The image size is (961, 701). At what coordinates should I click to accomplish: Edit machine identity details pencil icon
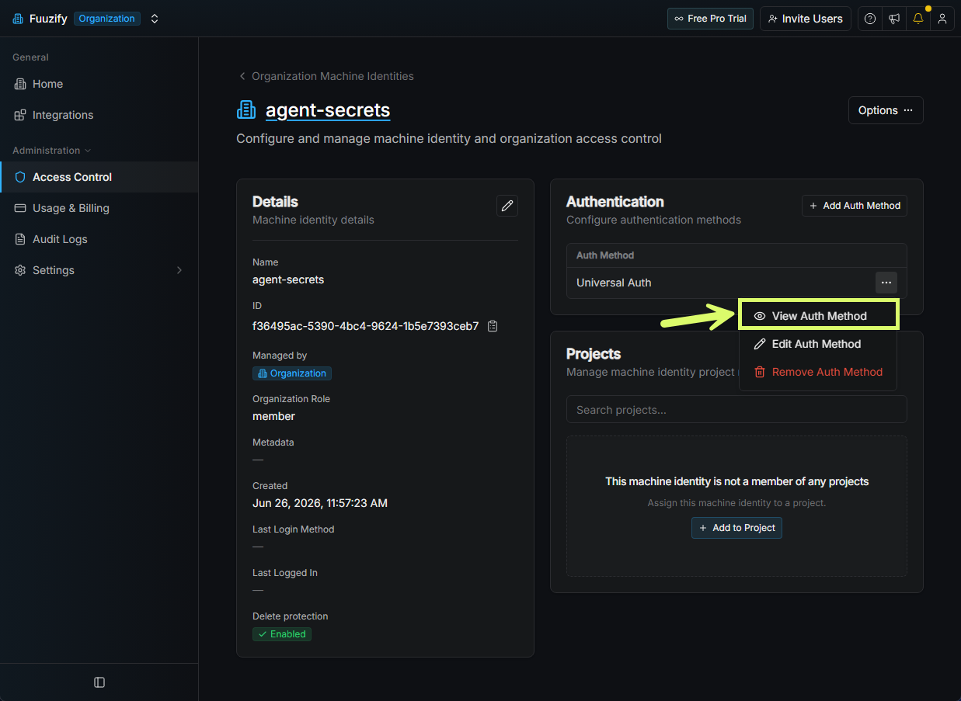pyautogui.click(x=507, y=206)
